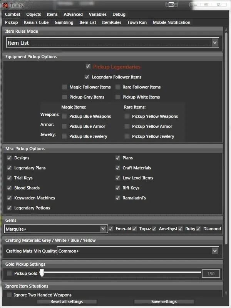This screenshot has width=231, height=308.
Task: Go to the Gambling tab
Action: tap(64, 22)
